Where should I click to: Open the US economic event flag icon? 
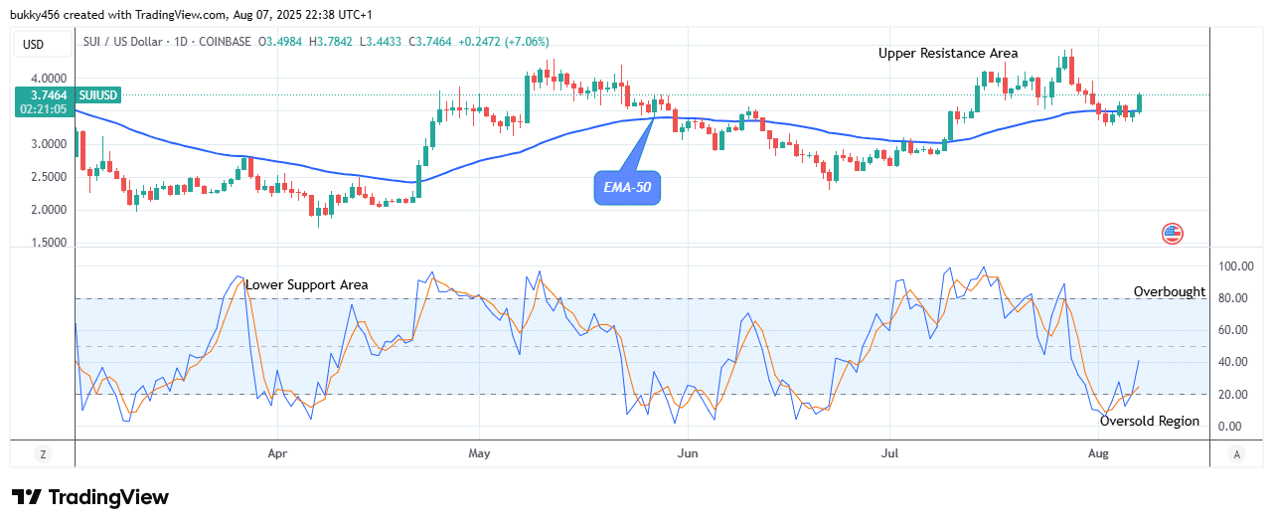[1173, 235]
